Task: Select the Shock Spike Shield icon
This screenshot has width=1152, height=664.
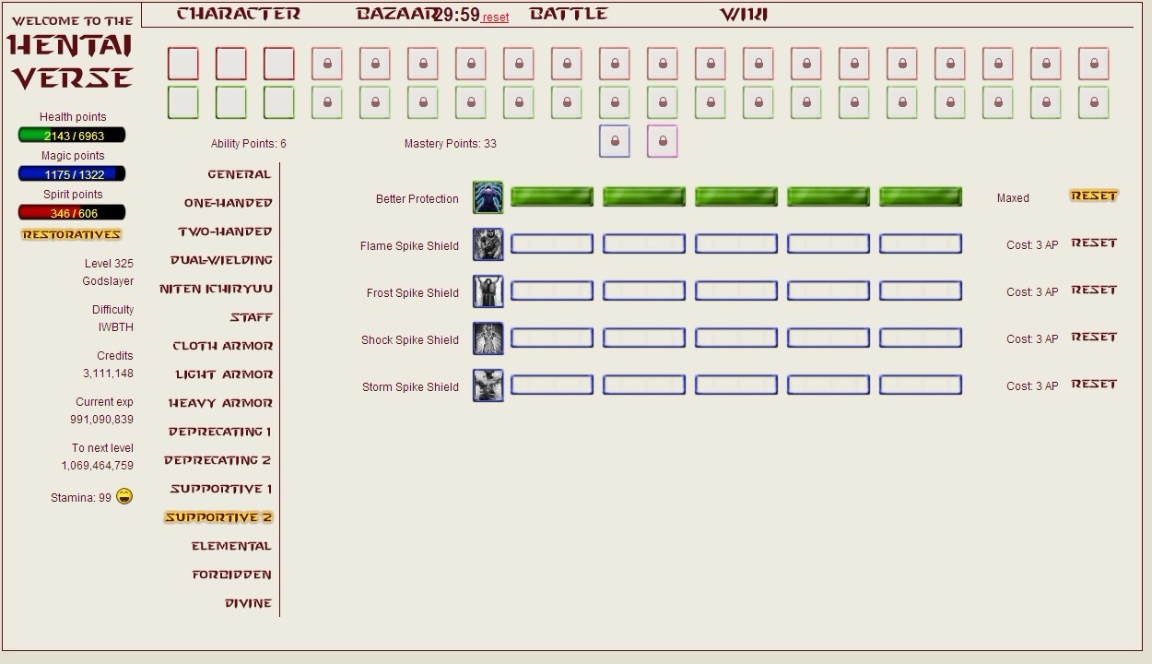Action: pos(488,338)
